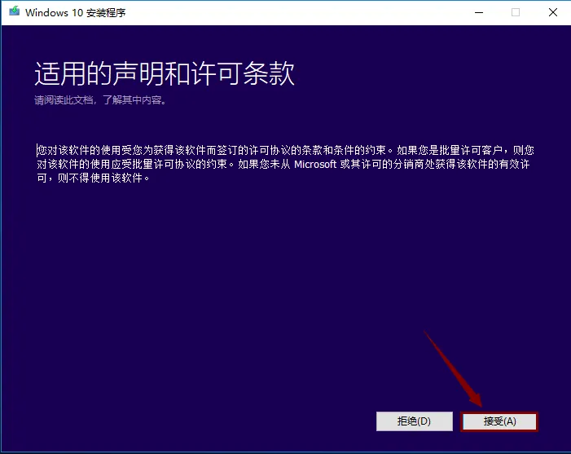Click the subtitle 请阅读此文档,了解其中内容。
571x454 pixels.
(100, 100)
